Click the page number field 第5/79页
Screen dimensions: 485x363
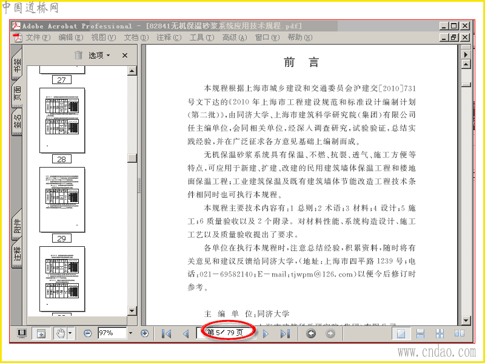coord(226,333)
